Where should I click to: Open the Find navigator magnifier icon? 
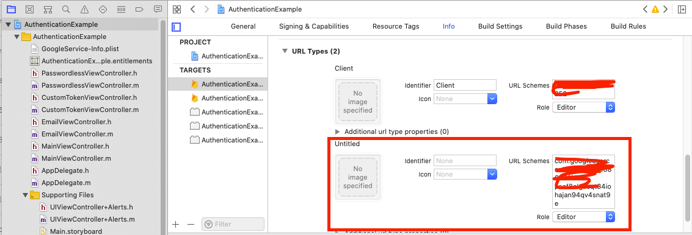(x=66, y=9)
